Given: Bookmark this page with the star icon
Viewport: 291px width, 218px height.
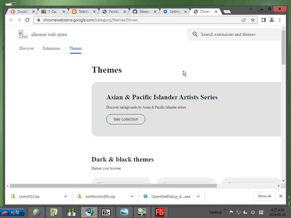Looking at the screenshot, I should pos(253,20).
